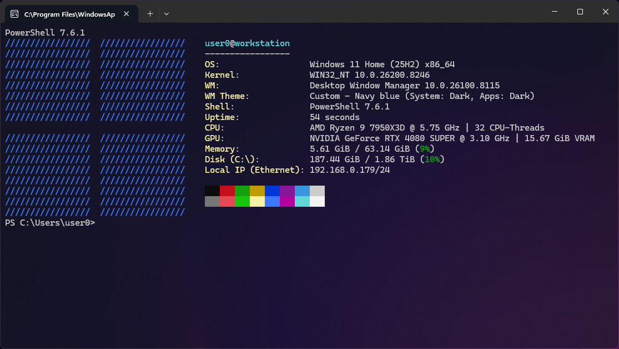Click the 'Local IP (Ethernet):' label
Viewport: 619px width, 349px height.
[x=255, y=170]
